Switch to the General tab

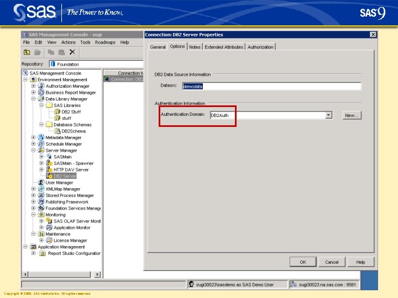coord(158,47)
